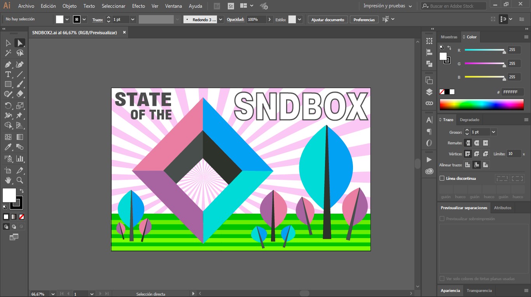Set Vértice to the round join option

tap(477, 154)
